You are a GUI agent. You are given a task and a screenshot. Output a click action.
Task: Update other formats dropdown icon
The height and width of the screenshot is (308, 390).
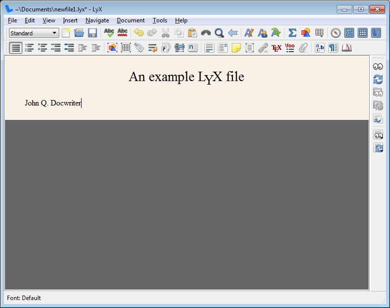point(378,147)
